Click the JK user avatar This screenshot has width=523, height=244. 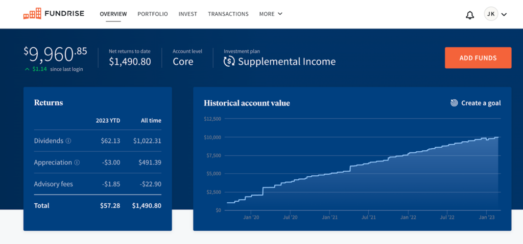pos(490,14)
